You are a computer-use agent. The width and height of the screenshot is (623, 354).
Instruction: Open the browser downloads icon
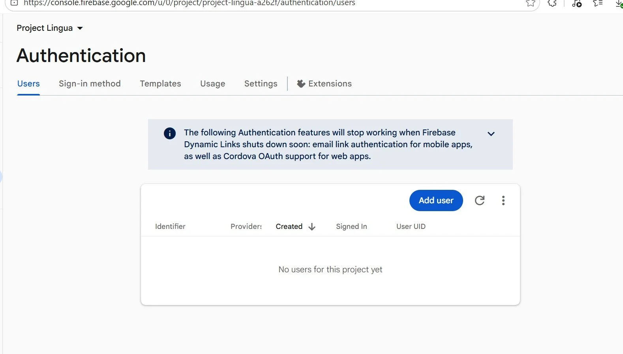(619, 3)
